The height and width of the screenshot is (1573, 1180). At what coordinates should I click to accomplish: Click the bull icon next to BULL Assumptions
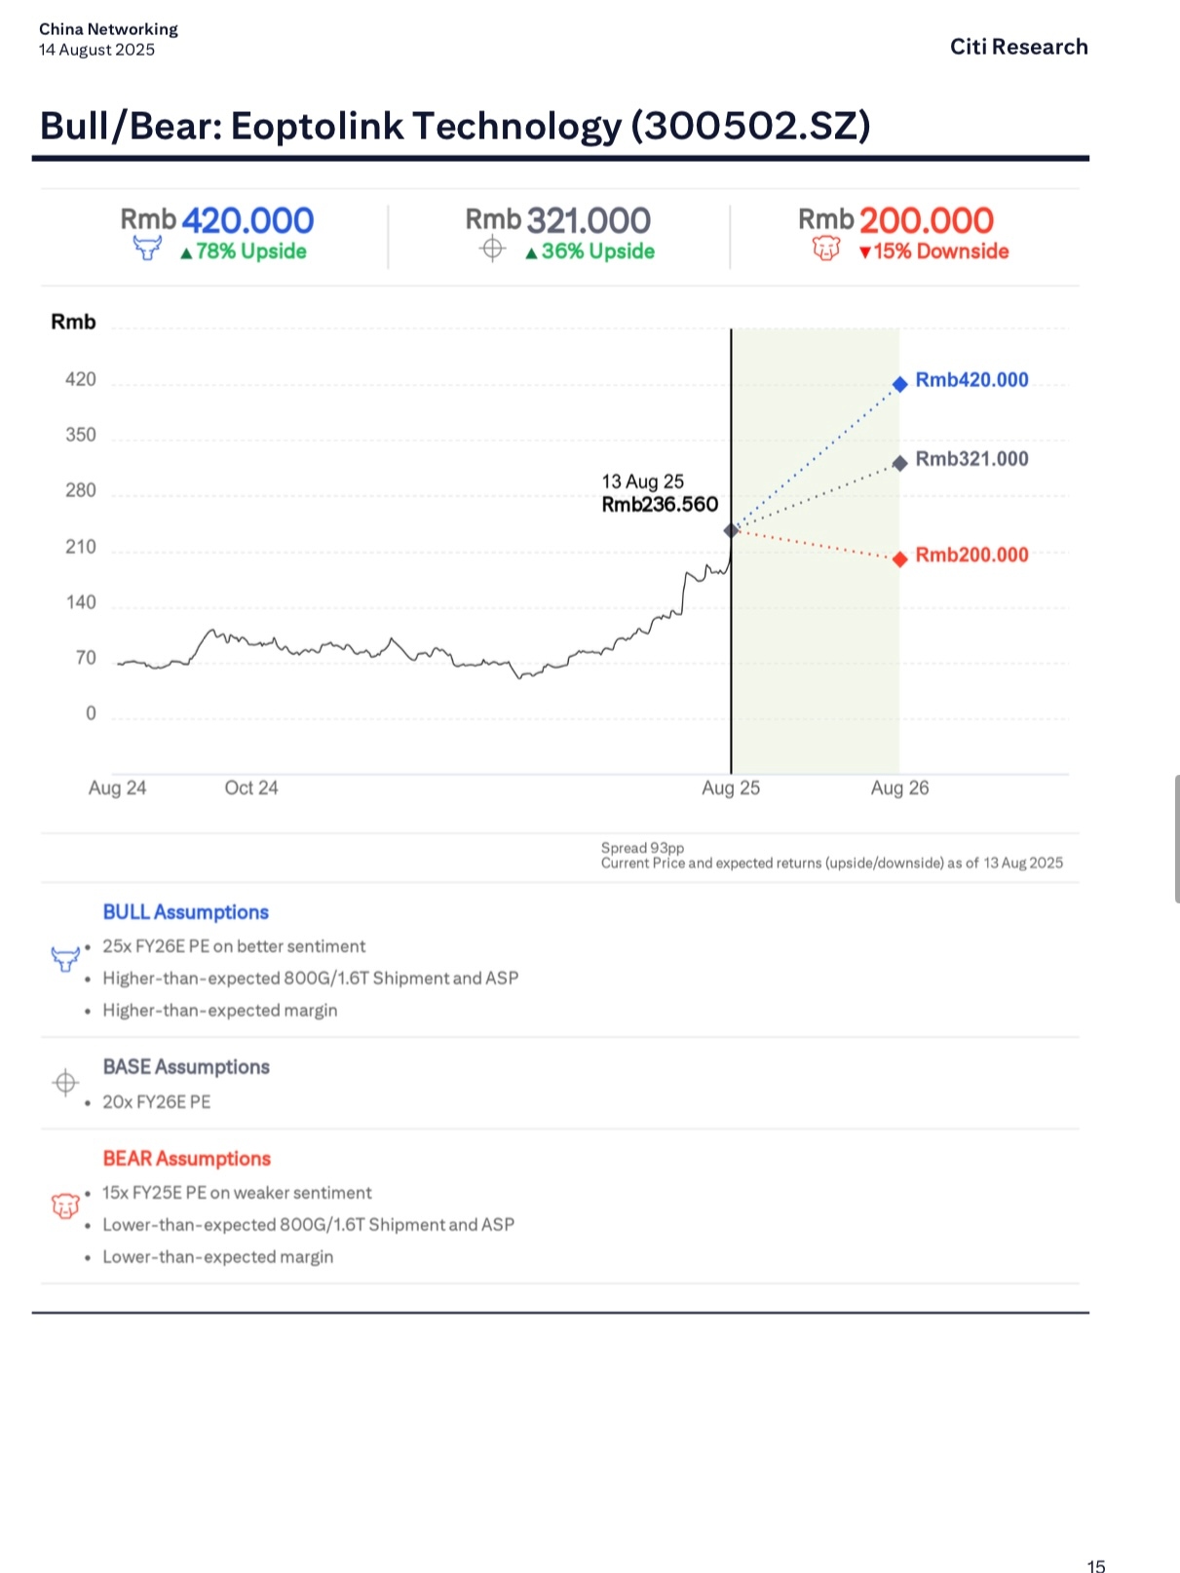(64, 959)
